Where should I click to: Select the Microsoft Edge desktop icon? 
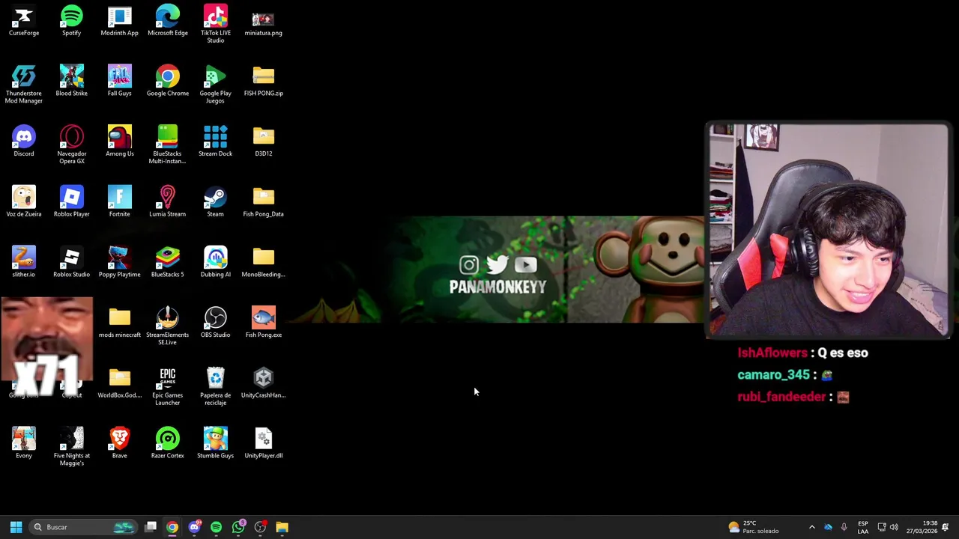click(x=168, y=22)
